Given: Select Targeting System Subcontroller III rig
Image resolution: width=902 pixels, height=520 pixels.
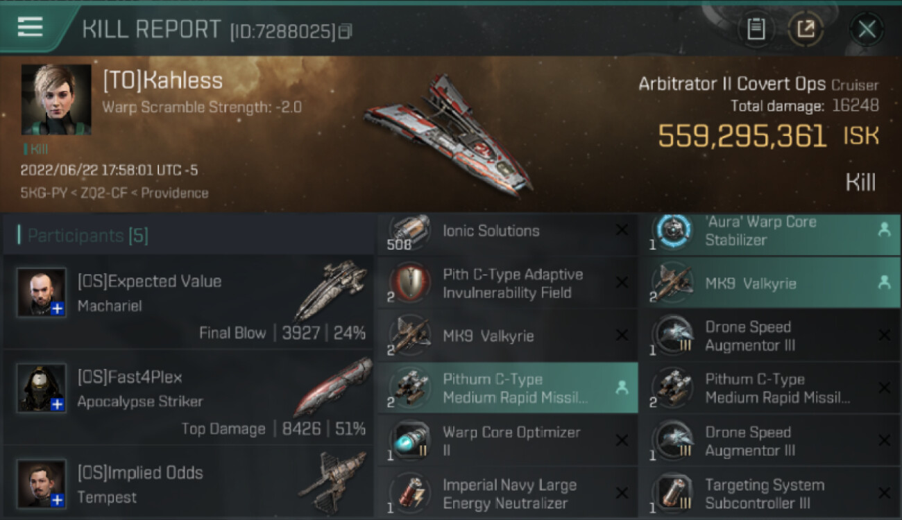Looking at the screenshot, I should (770, 493).
